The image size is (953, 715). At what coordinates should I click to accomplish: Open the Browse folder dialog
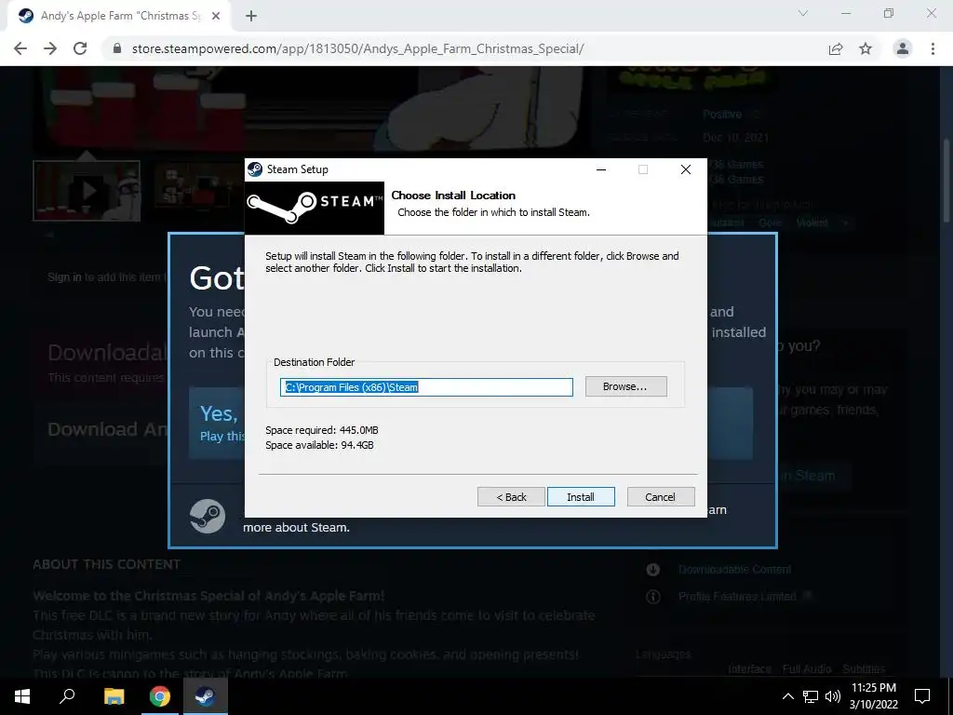(625, 386)
